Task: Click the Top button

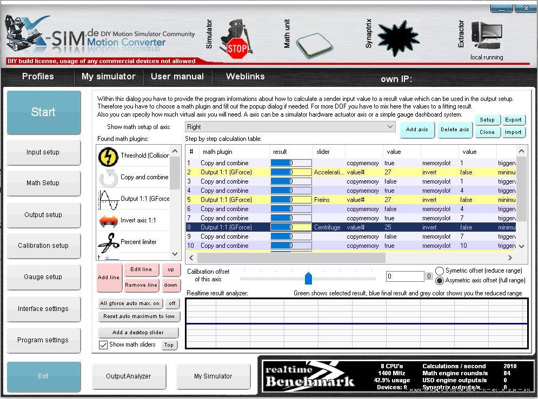Action: pos(169,345)
